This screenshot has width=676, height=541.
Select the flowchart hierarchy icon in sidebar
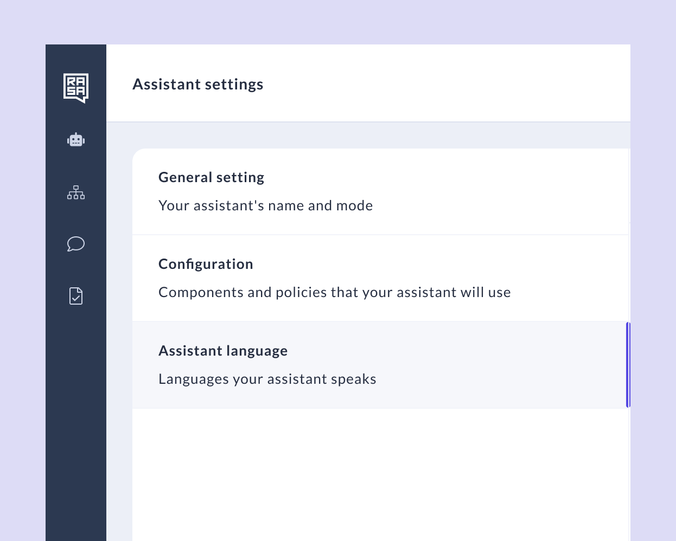click(76, 192)
